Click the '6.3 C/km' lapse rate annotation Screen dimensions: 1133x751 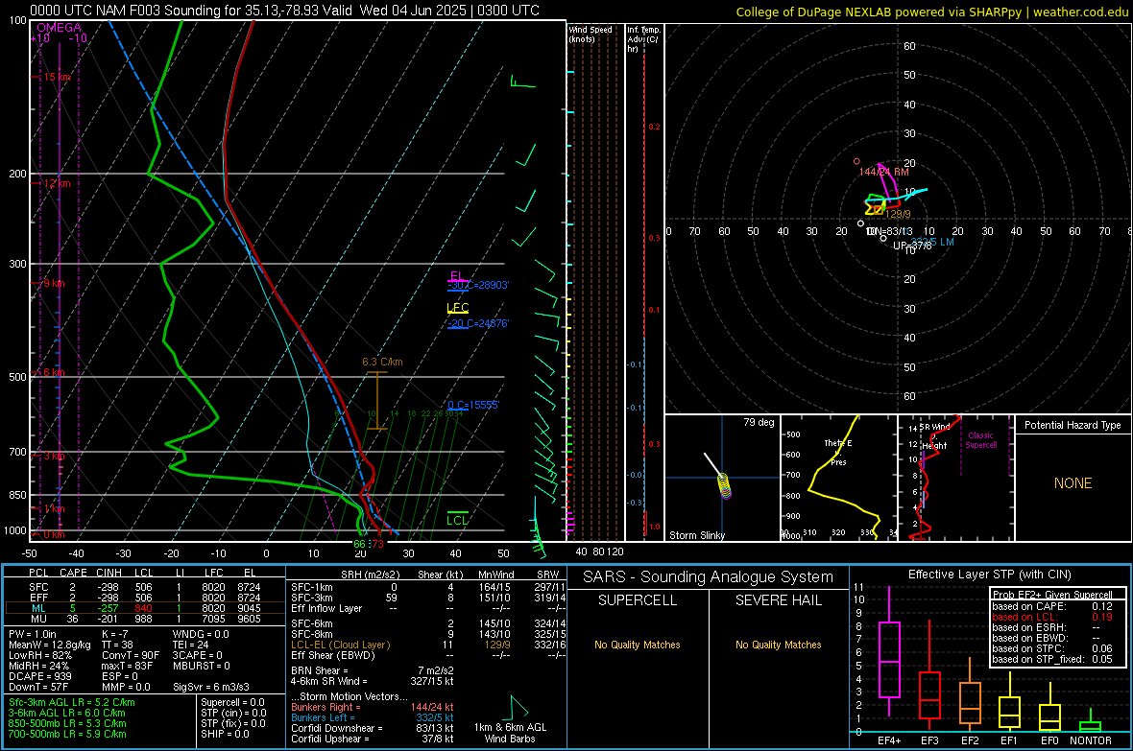point(382,362)
